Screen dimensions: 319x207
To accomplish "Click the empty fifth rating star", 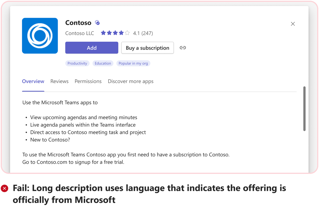I will [127, 33].
